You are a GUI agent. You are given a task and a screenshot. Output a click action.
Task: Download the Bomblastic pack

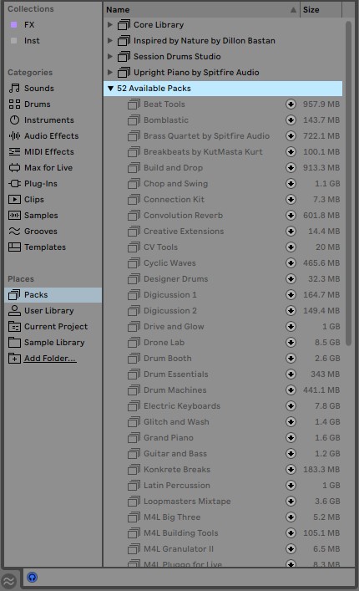coord(291,120)
